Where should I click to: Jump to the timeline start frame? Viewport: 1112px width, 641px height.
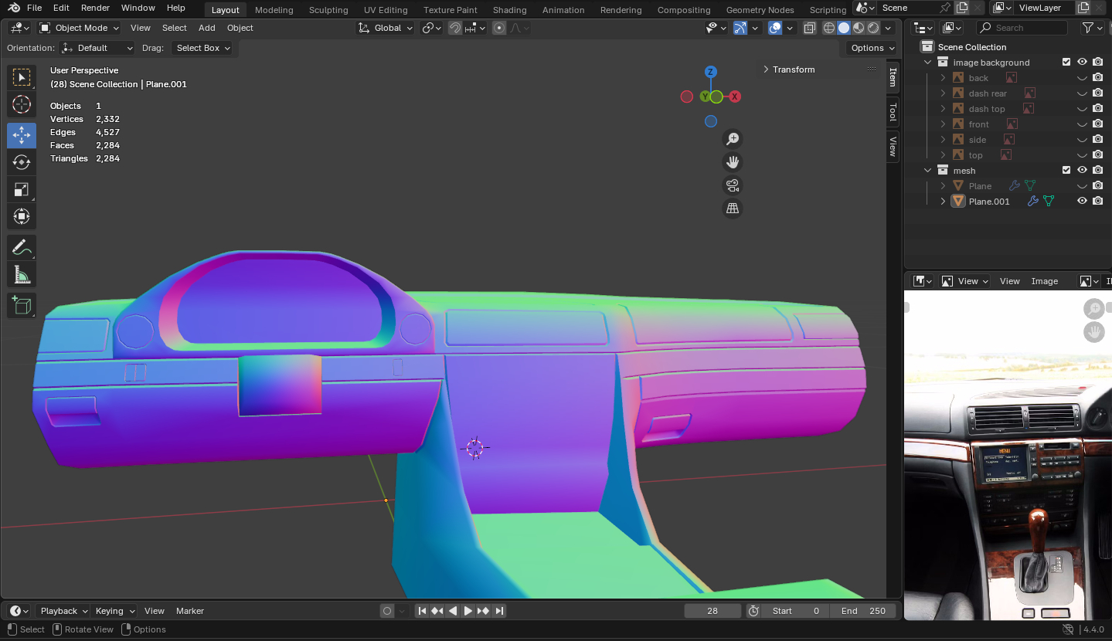422,611
